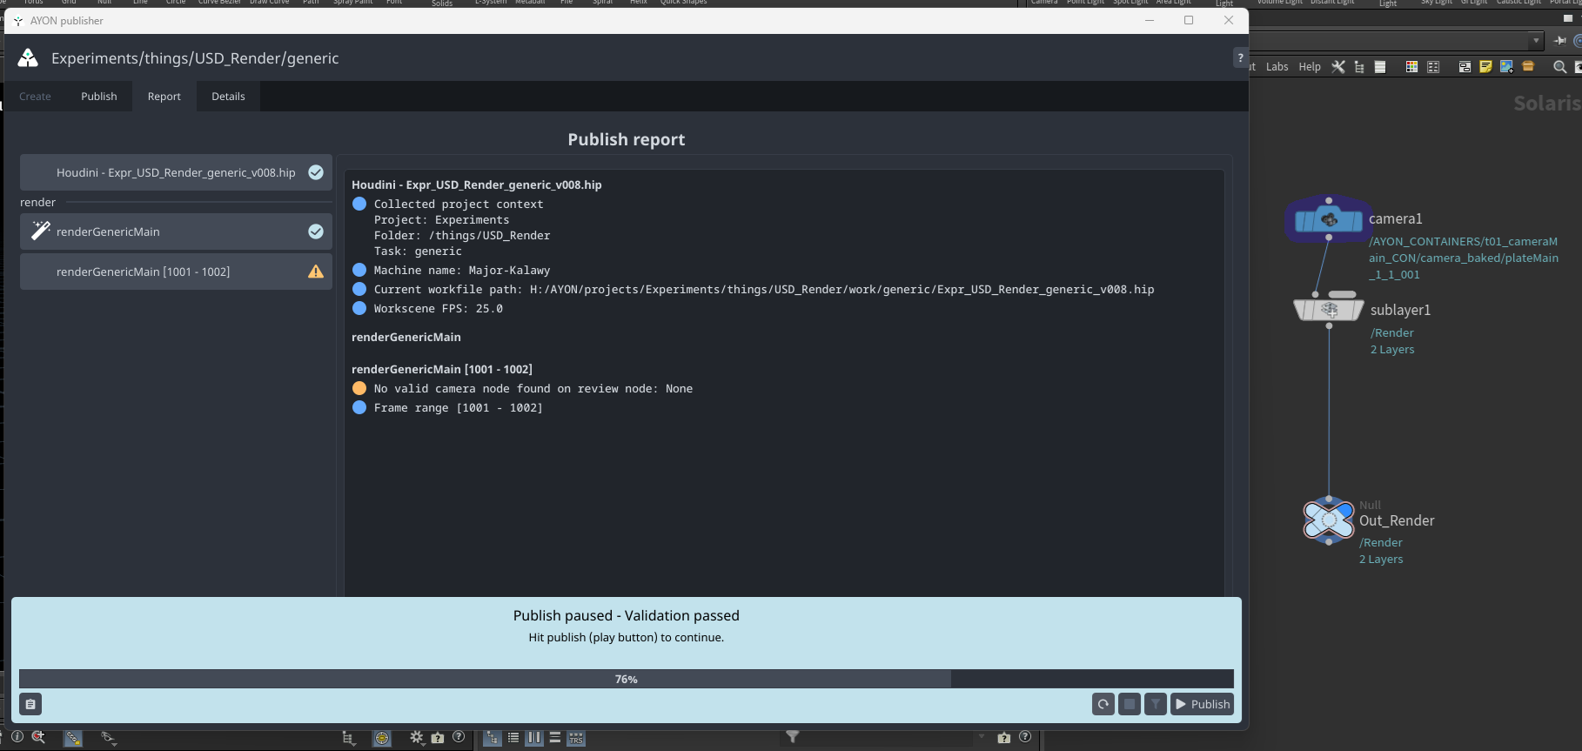Open the dropdown arrow in the bottom filter field
The height and width of the screenshot is (751, 1582).
pos(982,737)
